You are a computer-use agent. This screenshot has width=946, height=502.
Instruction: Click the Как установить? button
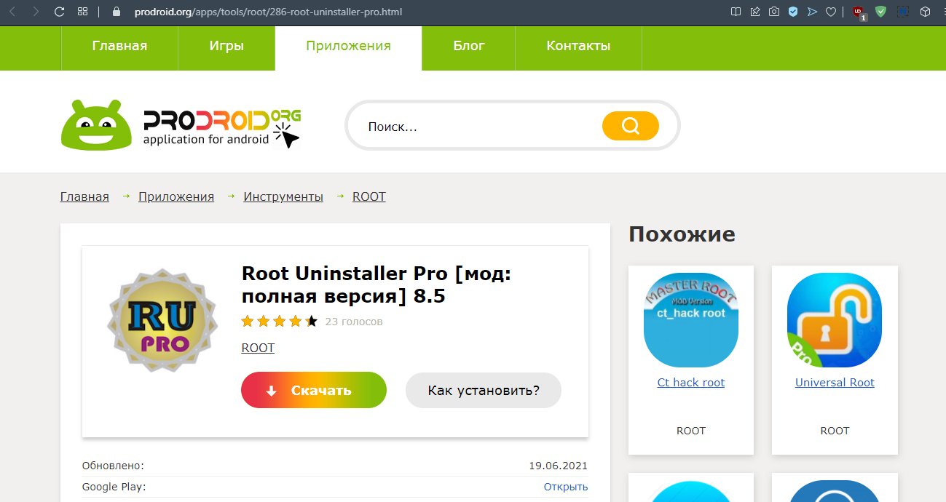tap(484, 390)
